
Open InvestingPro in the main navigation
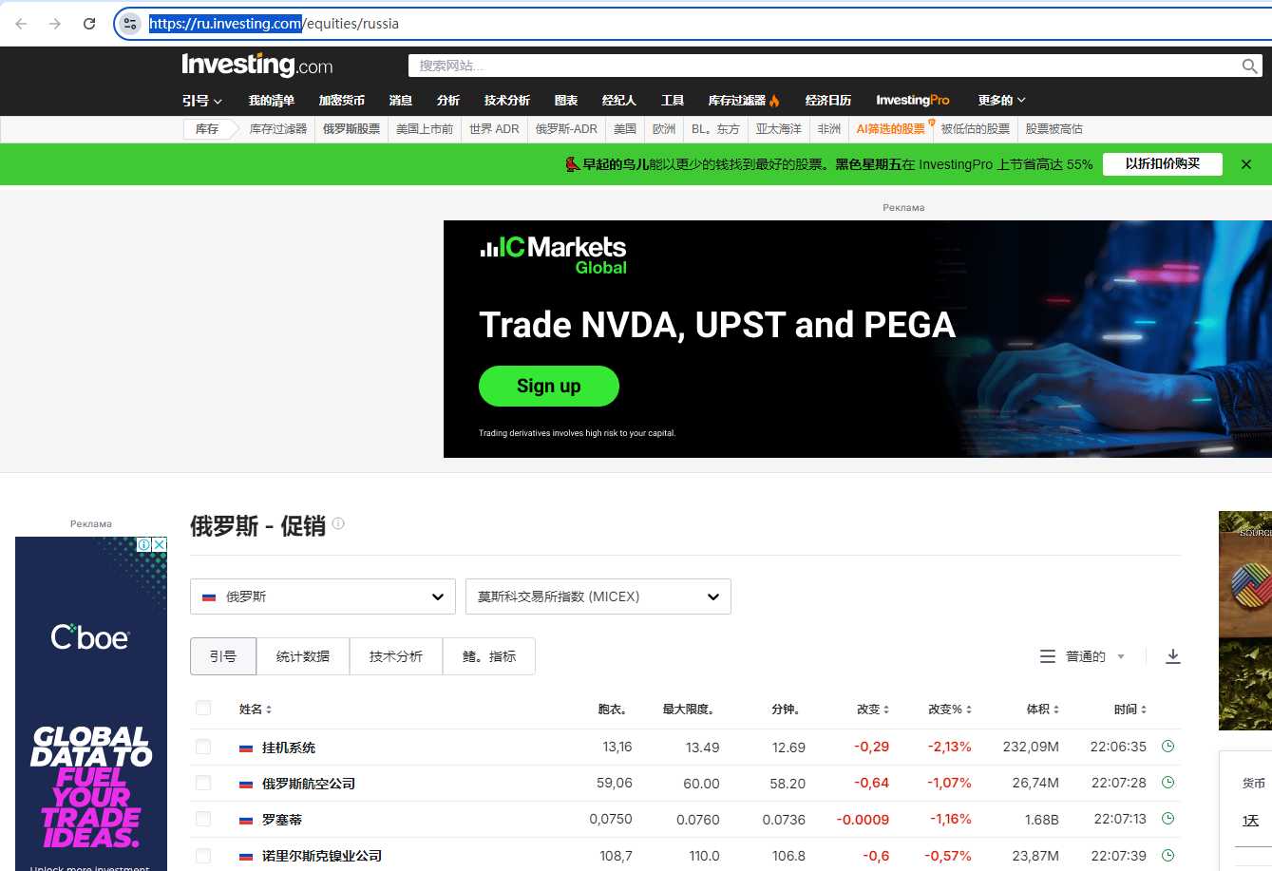coord(913,101)
